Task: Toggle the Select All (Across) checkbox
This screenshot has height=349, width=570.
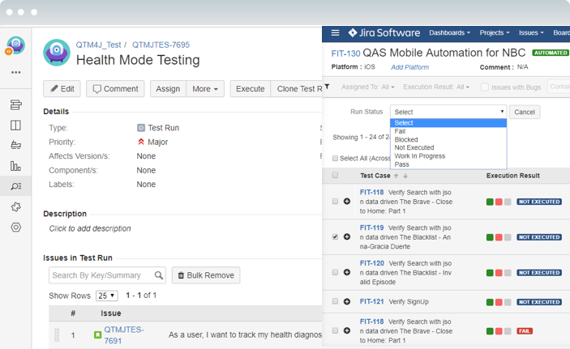Action: click(x=335, y=159)
